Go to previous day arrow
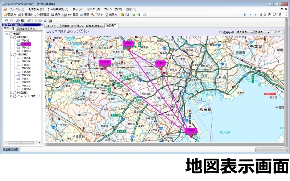The width and height of the screenshot is (290, 181). tap(250, 15)
